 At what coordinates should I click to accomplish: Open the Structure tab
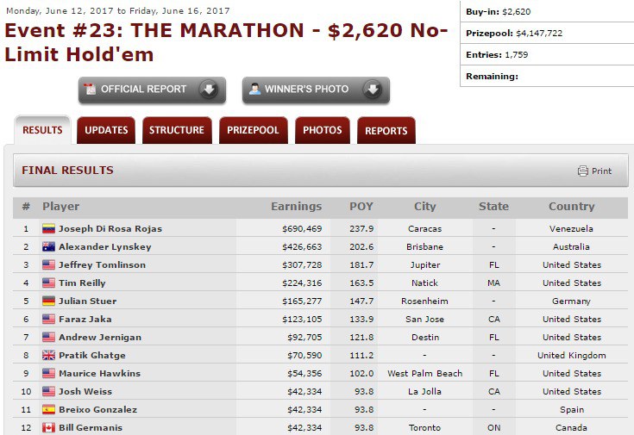(177, 130)
